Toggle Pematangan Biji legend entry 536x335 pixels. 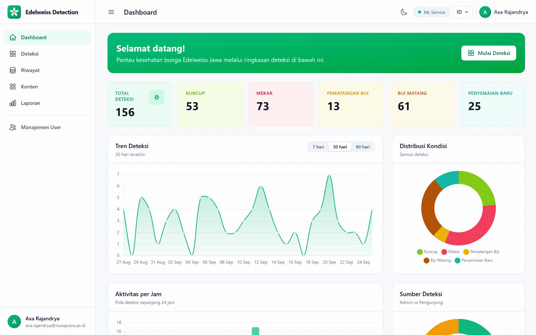coord(481,252)
